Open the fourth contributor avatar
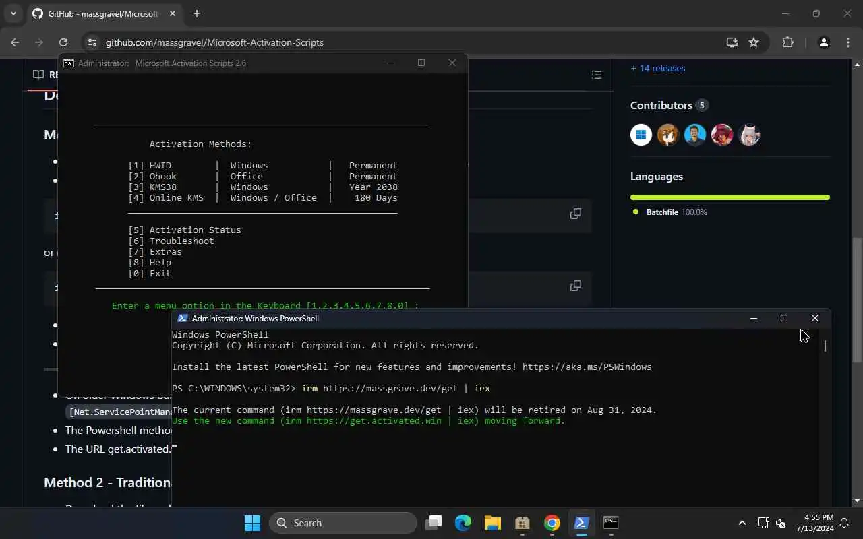This screenshot has width=863, height=539. (722, 135)
